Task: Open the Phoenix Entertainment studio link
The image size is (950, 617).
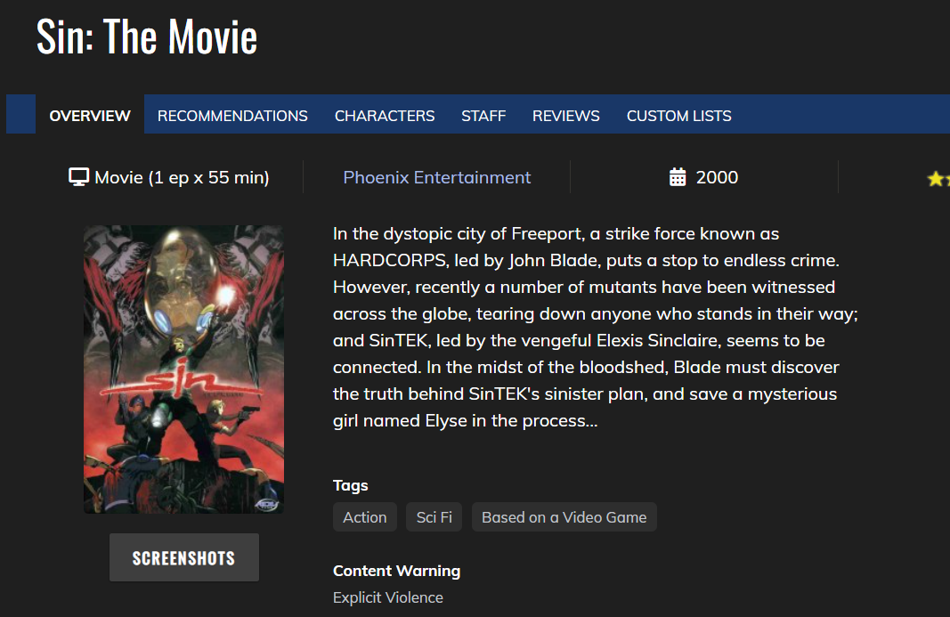Action: click(x=437, y=177)
